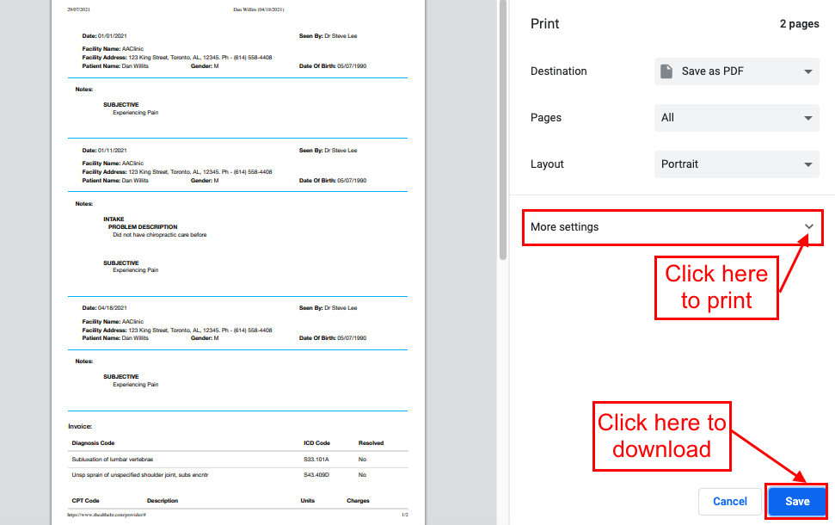This screenshot has height=525, width=835.
Task: Click the Print dialog heading
Action: pyautogui.click(x=545, y=24)
